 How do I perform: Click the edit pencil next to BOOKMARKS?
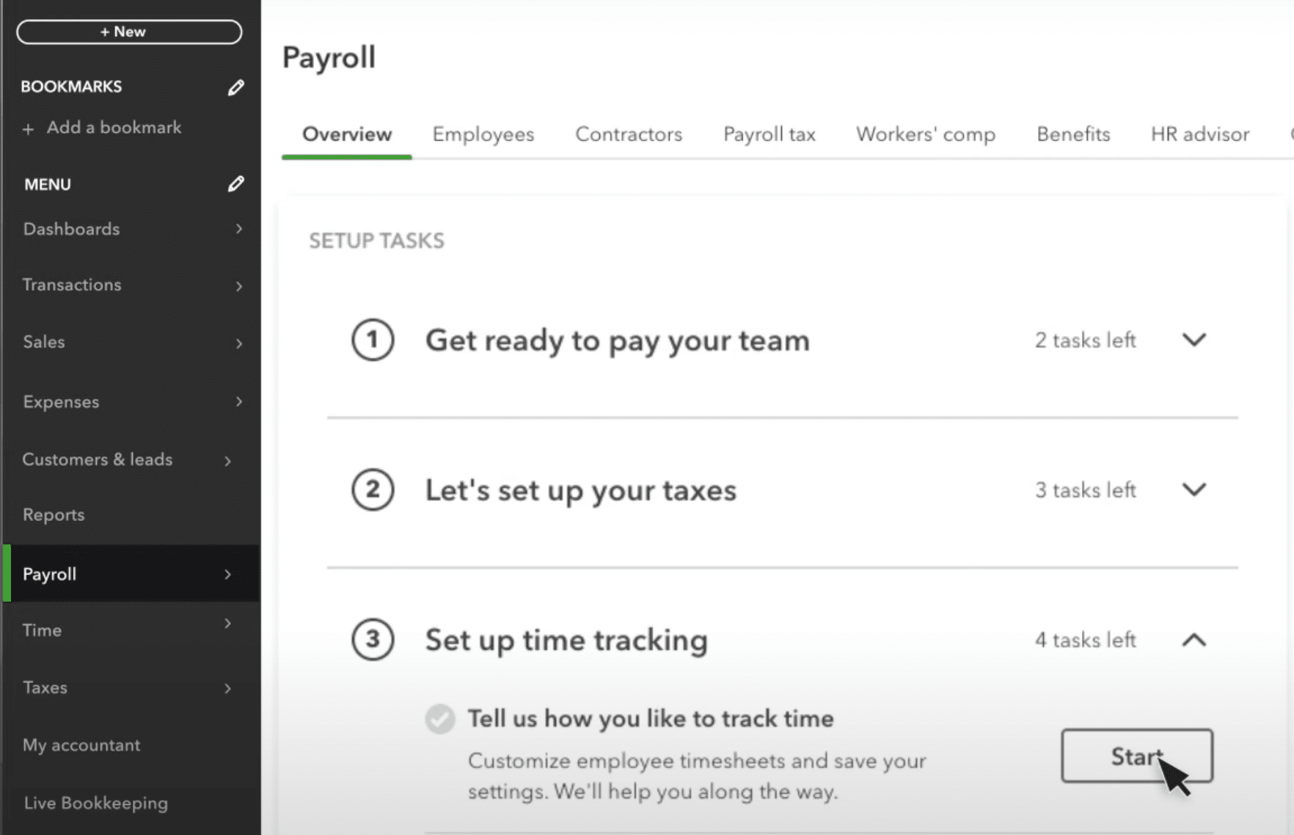click(235, 87)
